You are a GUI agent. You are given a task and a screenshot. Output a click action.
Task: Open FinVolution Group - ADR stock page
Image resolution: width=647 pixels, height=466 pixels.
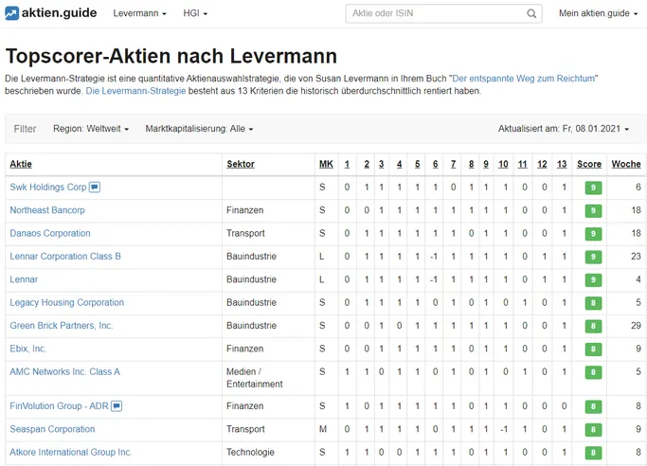point(59,406)
